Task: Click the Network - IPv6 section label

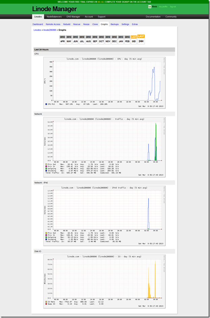Action: [x=41, y=183]
